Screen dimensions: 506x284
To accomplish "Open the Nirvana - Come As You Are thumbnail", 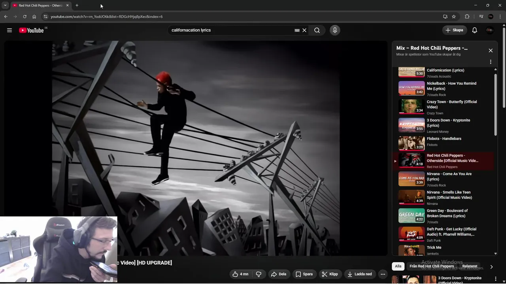I will point(412,179).
